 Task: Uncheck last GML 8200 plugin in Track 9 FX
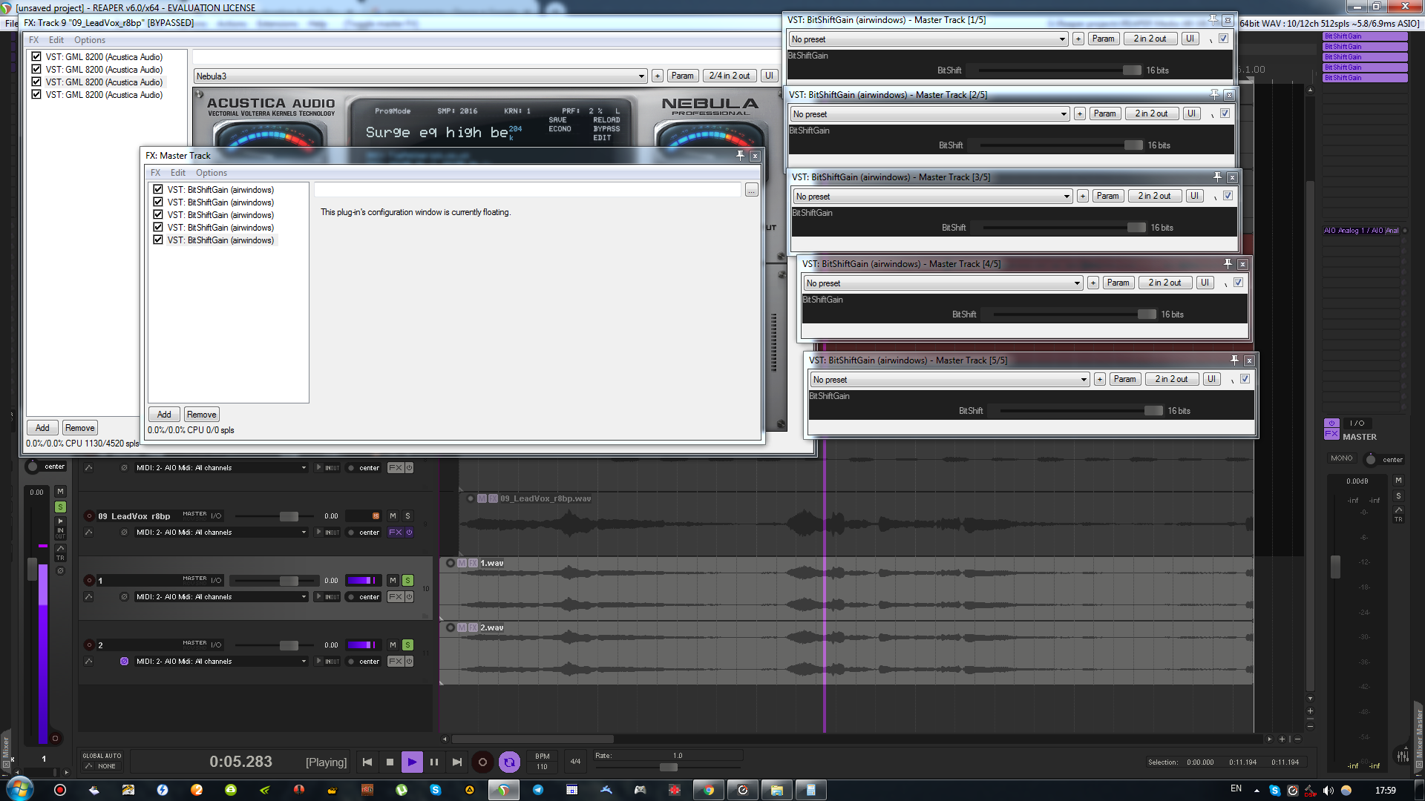click(x=36, y=95)
